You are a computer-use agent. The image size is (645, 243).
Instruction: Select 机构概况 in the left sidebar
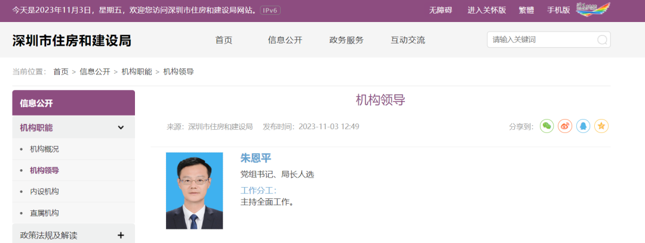45,149
